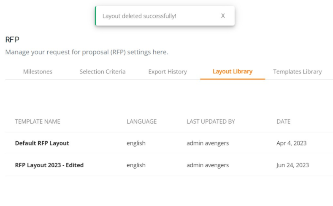Open RFP Layout 2023 - Edited template
The width and height of the screenshot is (333, 206).
click(x=49, y=165)
